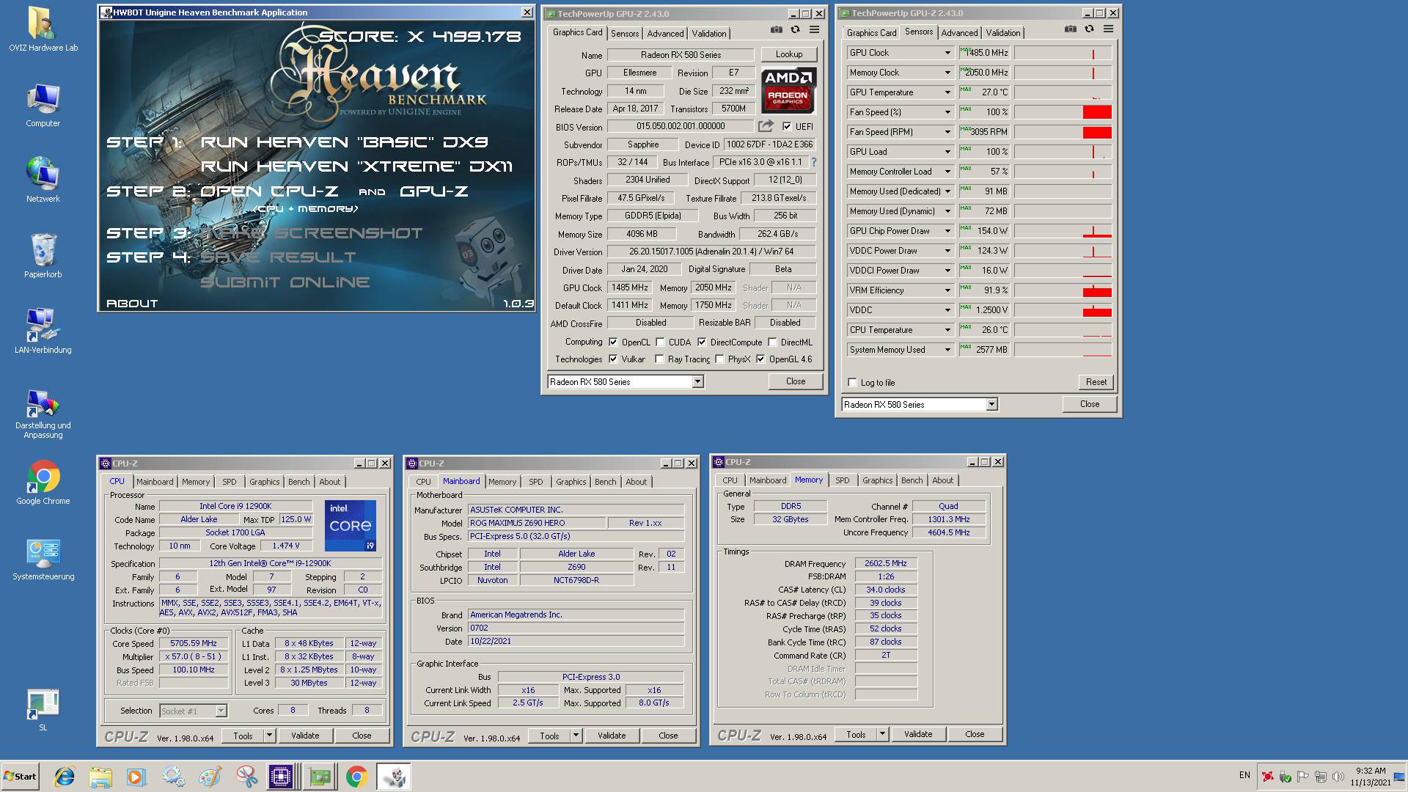Select the LAN-Verbindung desktop shortcut
The width and height of the screenshot is (1408, 792).
tap(43, 331)
